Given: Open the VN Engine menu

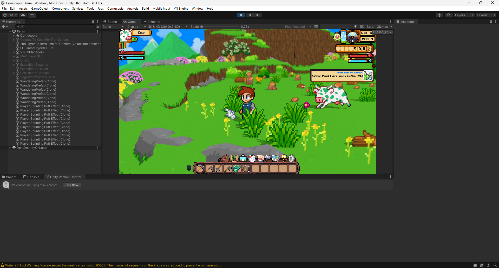Looking at the screenshot, I should (181, 9).
